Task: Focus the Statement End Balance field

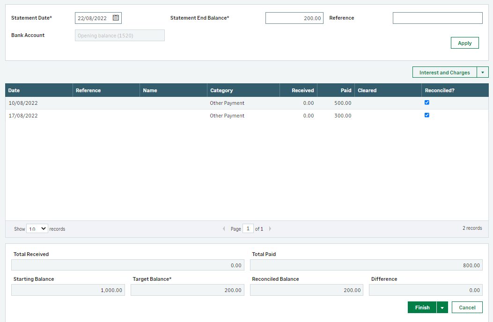Action: click(x=294, y=18)
